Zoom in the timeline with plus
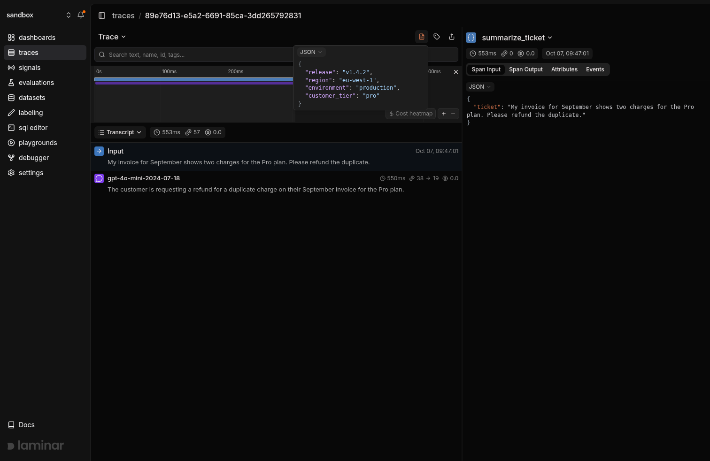This screenshot has height=461, width=710. tap(444, 114)
